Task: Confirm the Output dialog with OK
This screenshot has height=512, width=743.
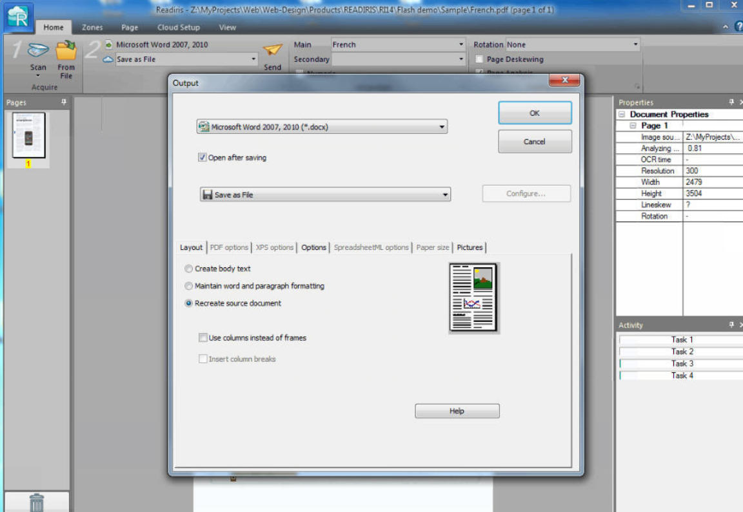Action: point(534,113)
